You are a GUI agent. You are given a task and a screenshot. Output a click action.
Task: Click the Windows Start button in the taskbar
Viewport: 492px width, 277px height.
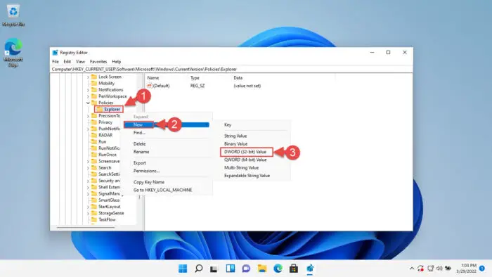tap(183, 269)
